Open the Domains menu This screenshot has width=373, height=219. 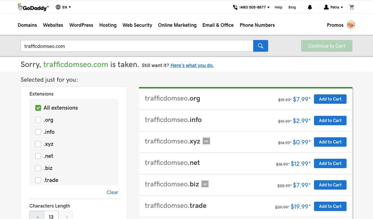27,25
